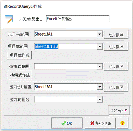Click セル参照 button beside 項目式範囲
The height and width of the screenshot is (131, 133).
click(x=116, y=47)
